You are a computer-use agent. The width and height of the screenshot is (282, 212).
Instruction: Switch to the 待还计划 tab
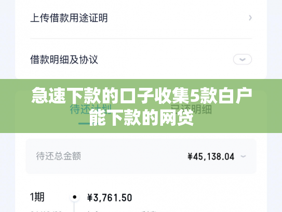click(x=91, y=109)
